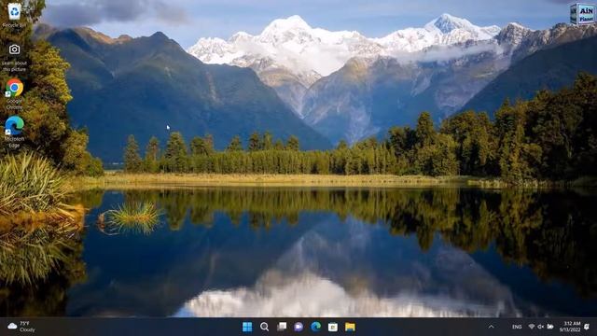The width and height of the screenshot is (597, 336).
Task: Launch the Teams Chat taskbar icon
Action: click(298, 327)
